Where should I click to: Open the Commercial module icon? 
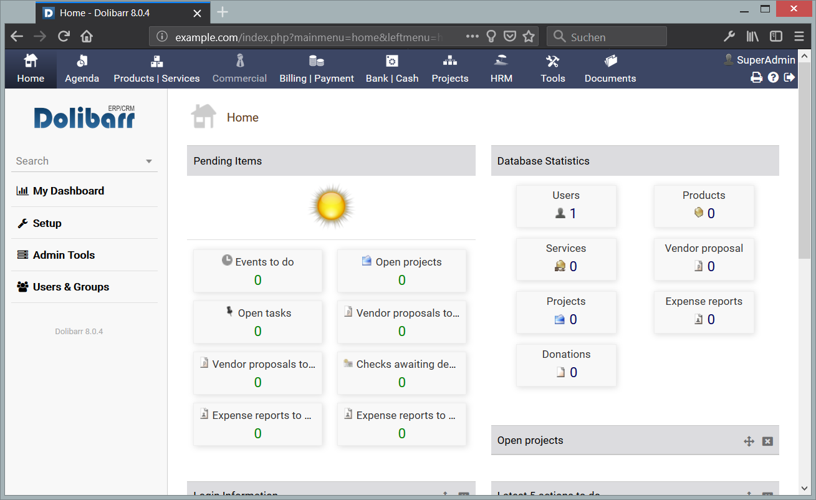(x=239, y=61)
